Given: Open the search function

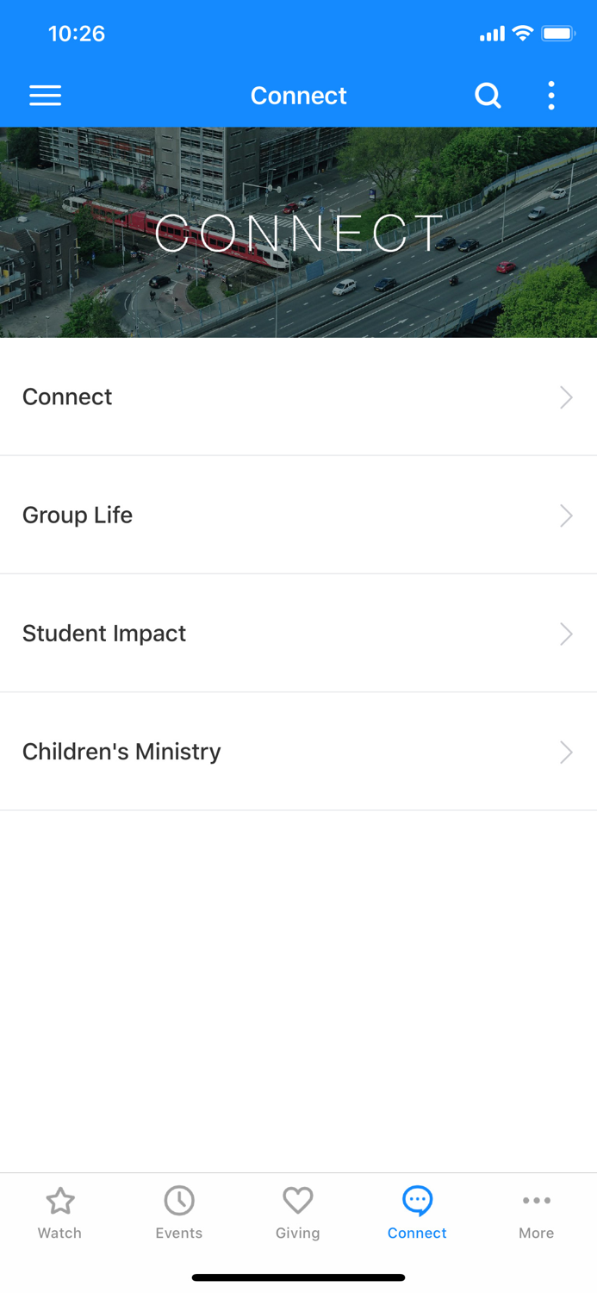Looking at the screenshot, I should (488, 95).
